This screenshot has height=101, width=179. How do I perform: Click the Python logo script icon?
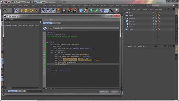pyautogui.click(x=45, y=28)
